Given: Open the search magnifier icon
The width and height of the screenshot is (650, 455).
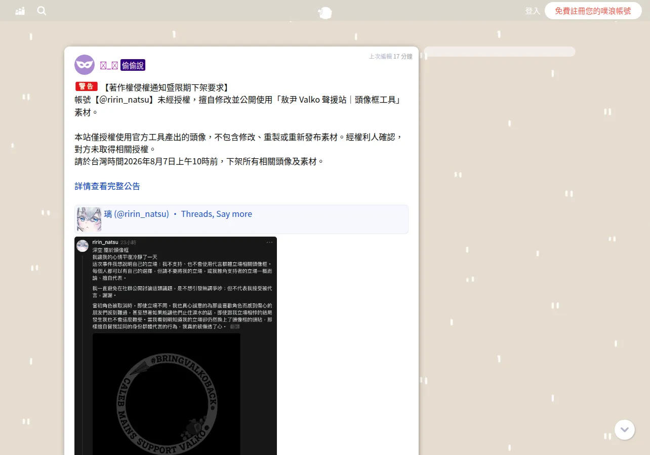Looking at the screenshot, I should tap(42, 11).
